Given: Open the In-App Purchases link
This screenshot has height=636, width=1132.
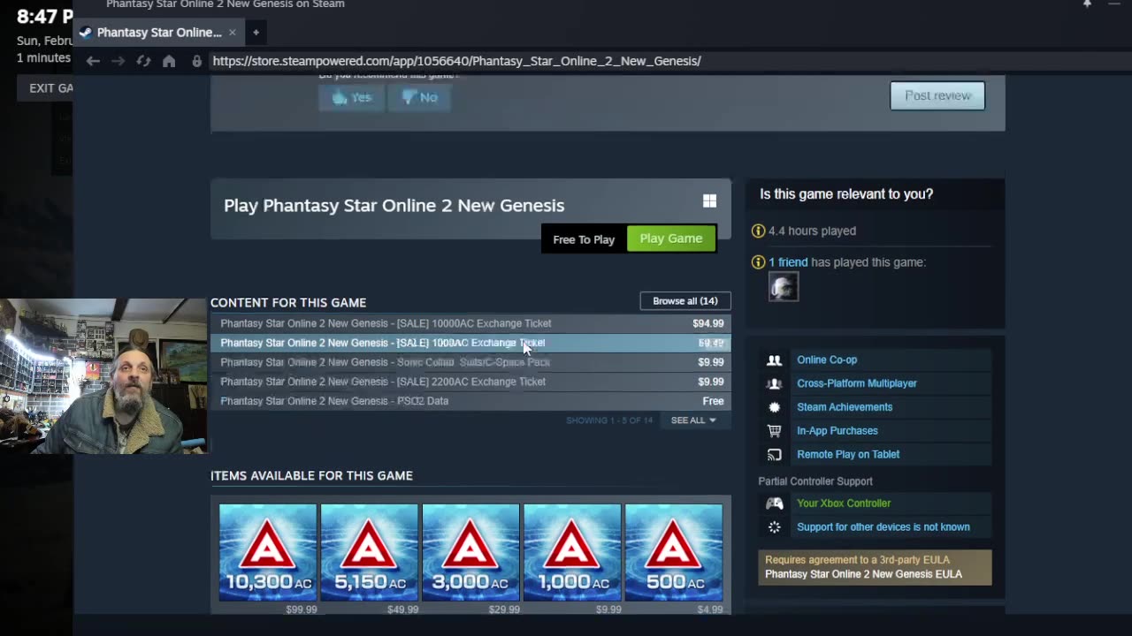Looking at the screenshot, I should [x=838, y=431].
